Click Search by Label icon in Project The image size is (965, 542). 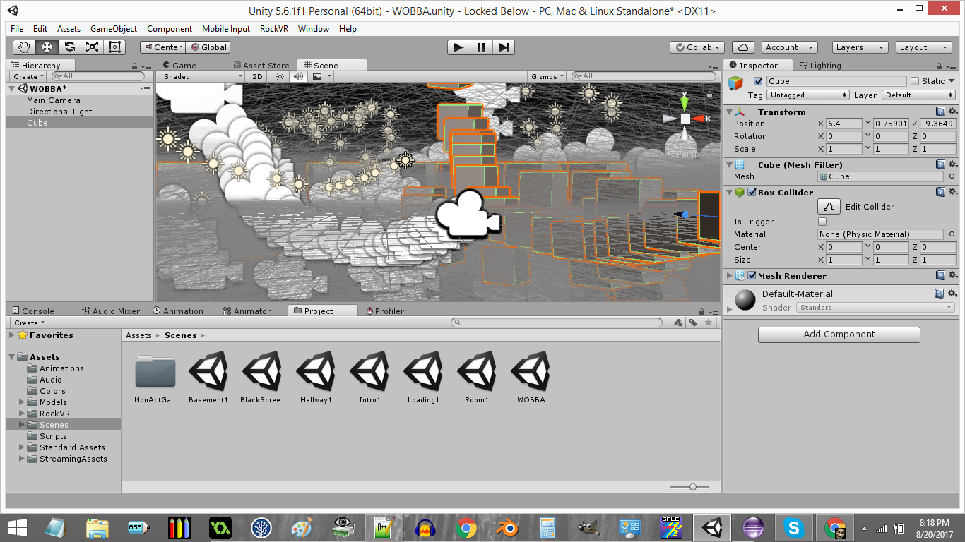(693, 323)
